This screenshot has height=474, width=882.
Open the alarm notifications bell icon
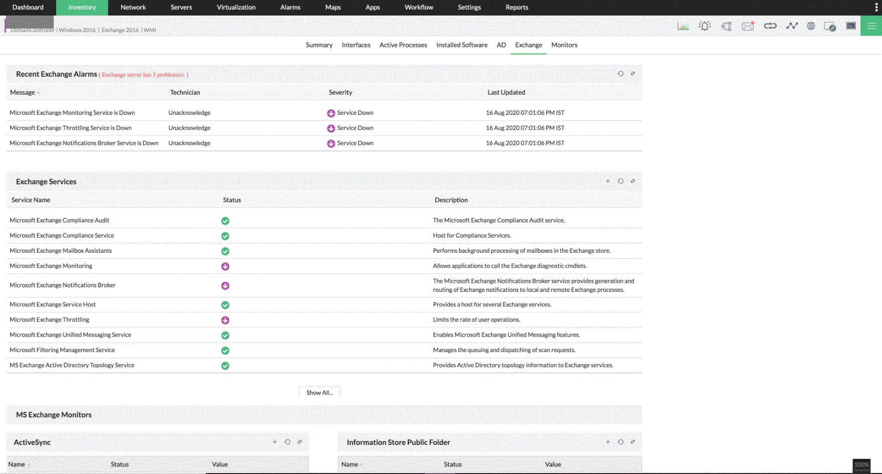705,26
